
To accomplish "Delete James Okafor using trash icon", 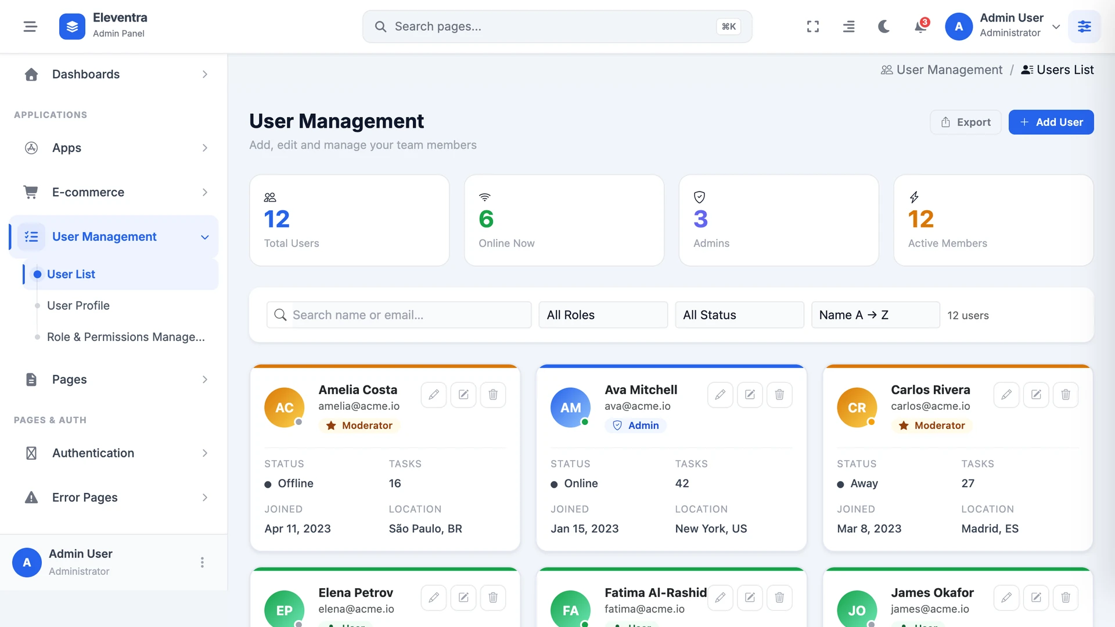I will click(x=1066, y=597).
